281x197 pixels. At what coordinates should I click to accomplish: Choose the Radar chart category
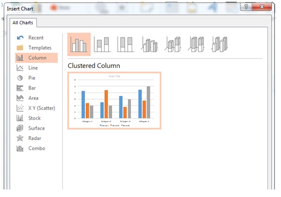coord(35,139)
